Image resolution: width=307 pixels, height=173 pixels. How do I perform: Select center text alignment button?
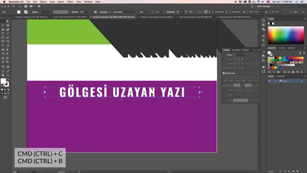pos(182,12)
